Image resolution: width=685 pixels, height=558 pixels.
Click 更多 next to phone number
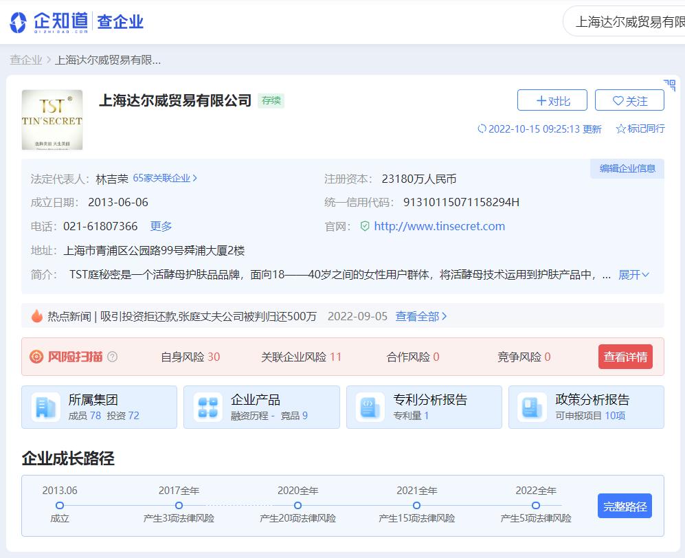click(x=161, y=226)
